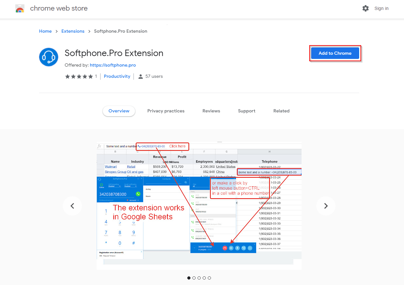404x285 pixels.
Task: Jump to the fifth carousel dot
Action: (209, 278)
